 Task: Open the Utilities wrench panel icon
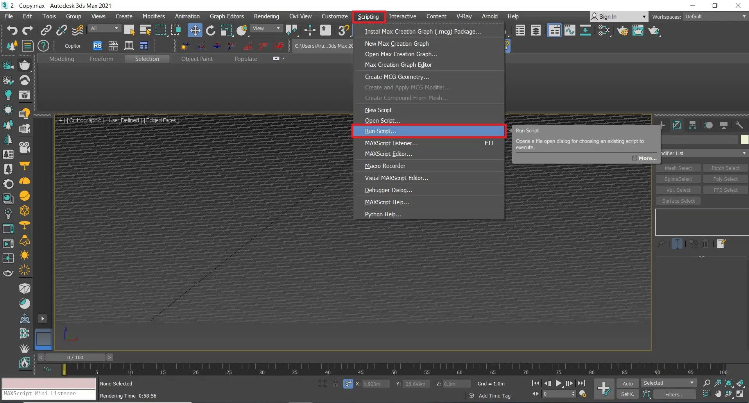739,125
